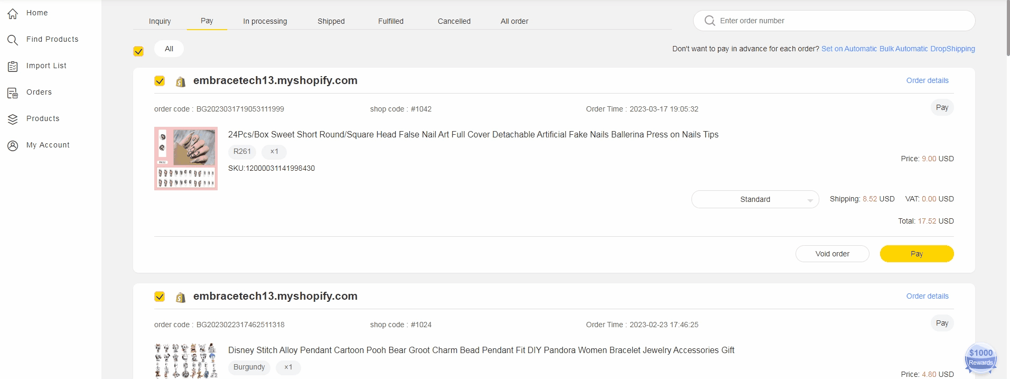1010x379 pixels.
Task: Click the Import List clipboard icon
Action: [x=13, y=67]
